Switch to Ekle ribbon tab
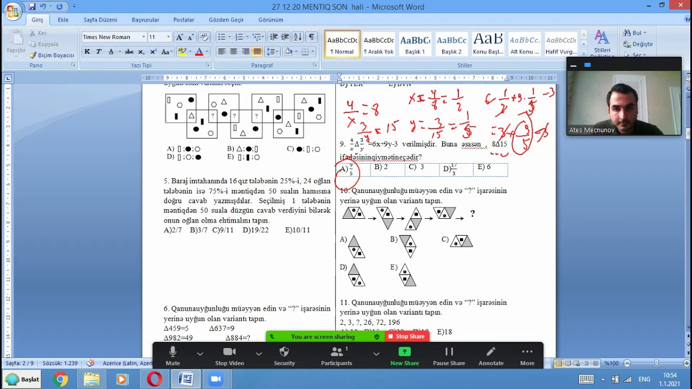Screen dimensions: 692x389 point(63,20)
